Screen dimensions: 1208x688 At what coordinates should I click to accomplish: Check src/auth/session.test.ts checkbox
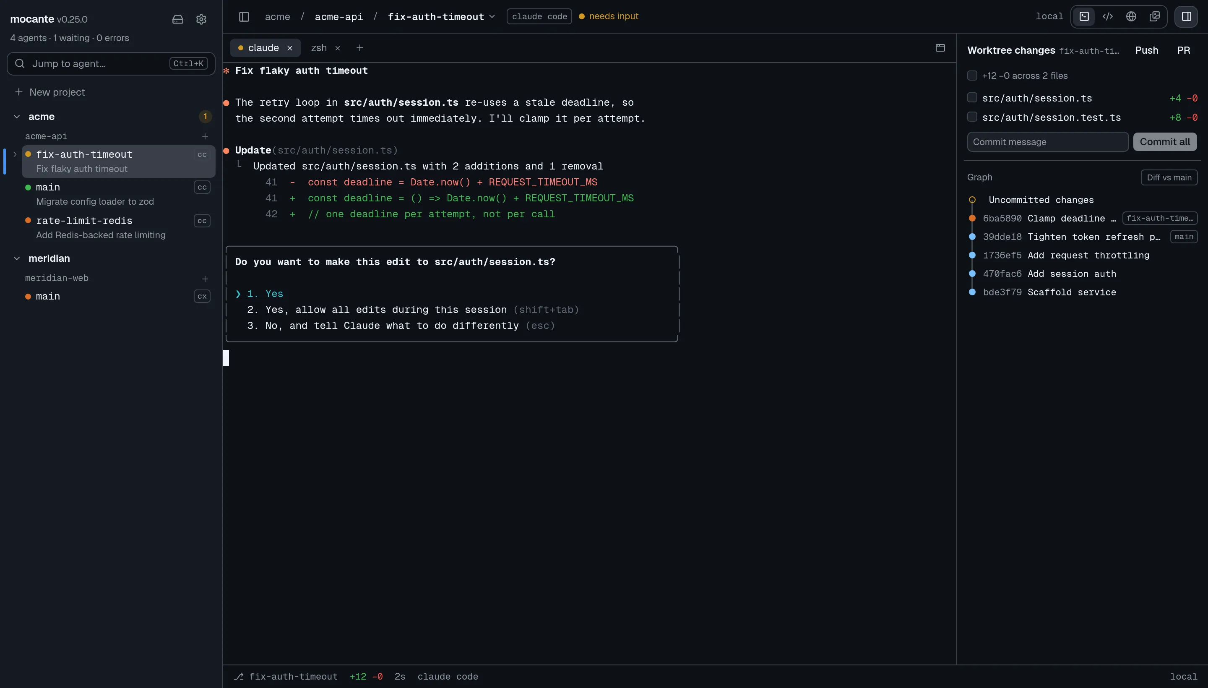972,117
